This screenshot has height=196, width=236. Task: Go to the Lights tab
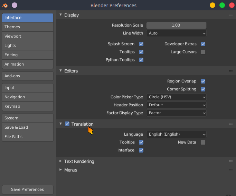[28, 46]
